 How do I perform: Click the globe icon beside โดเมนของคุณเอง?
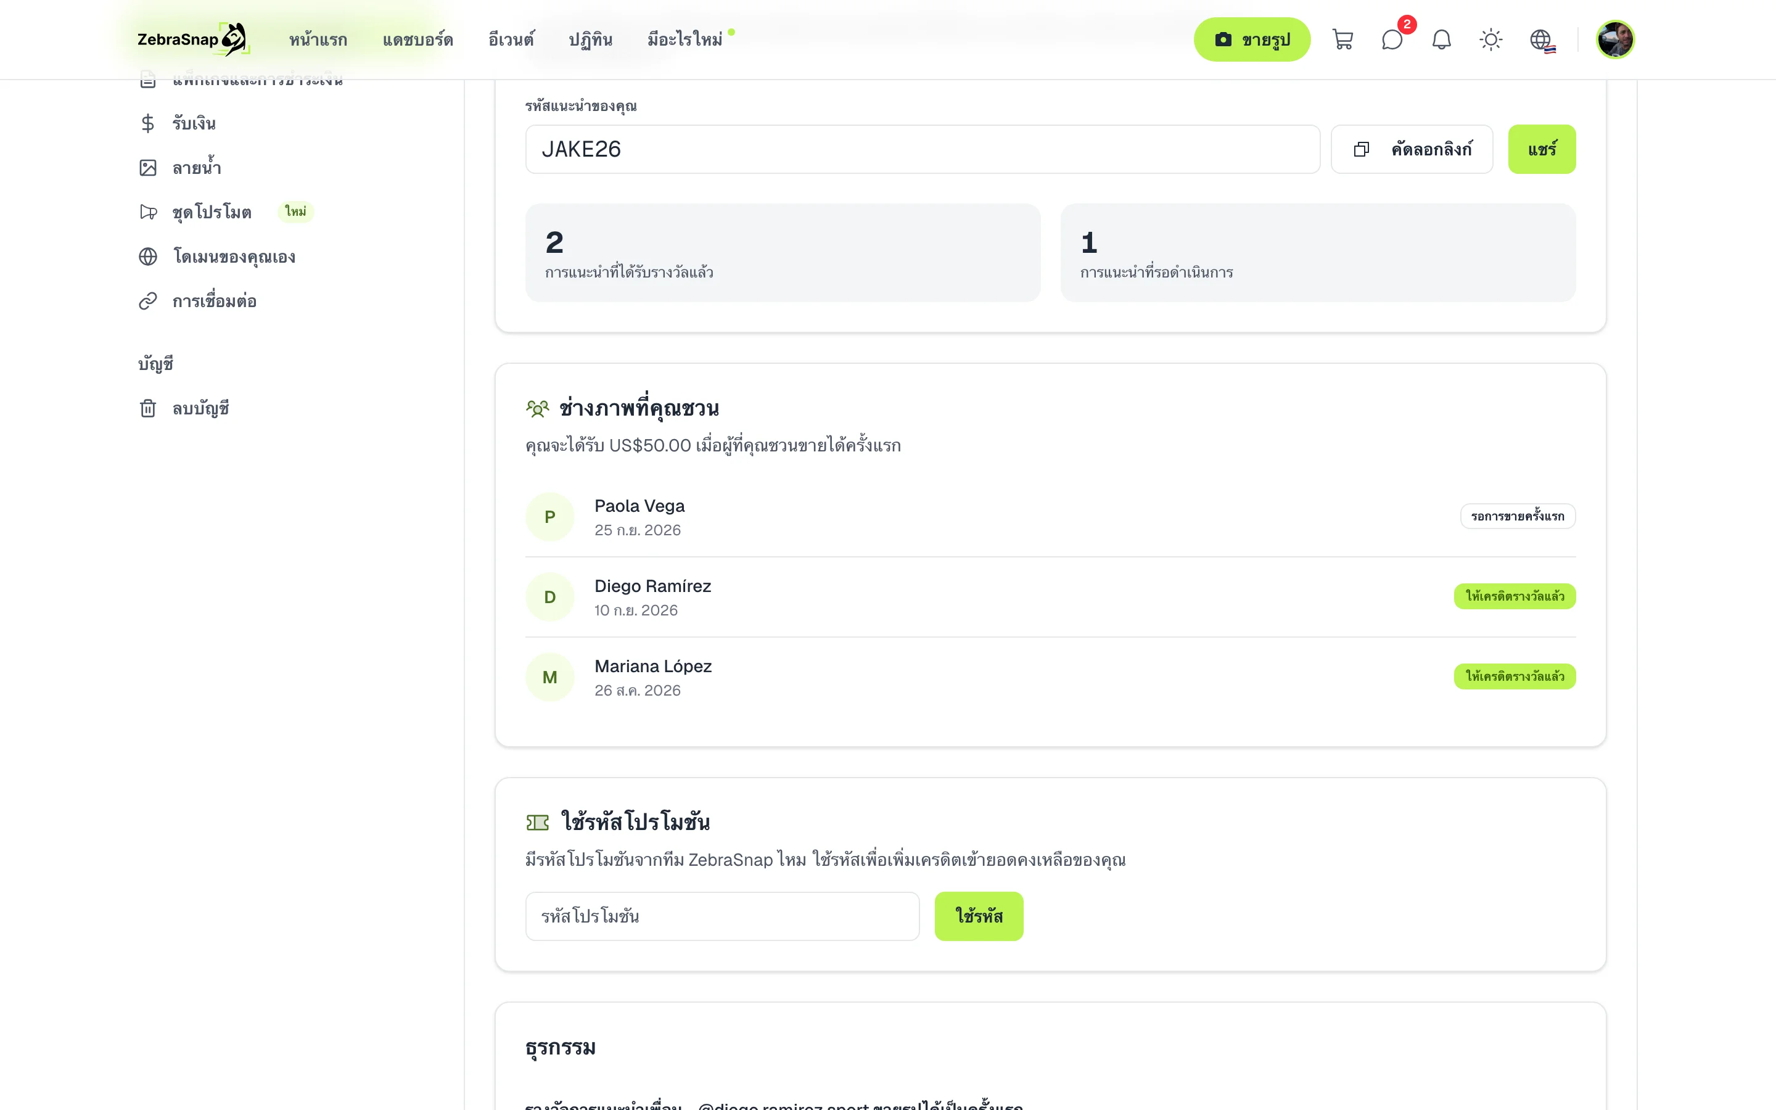coord(147,257)
